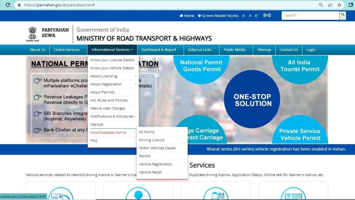Increase font size with A+

click(x=256, y=16)
